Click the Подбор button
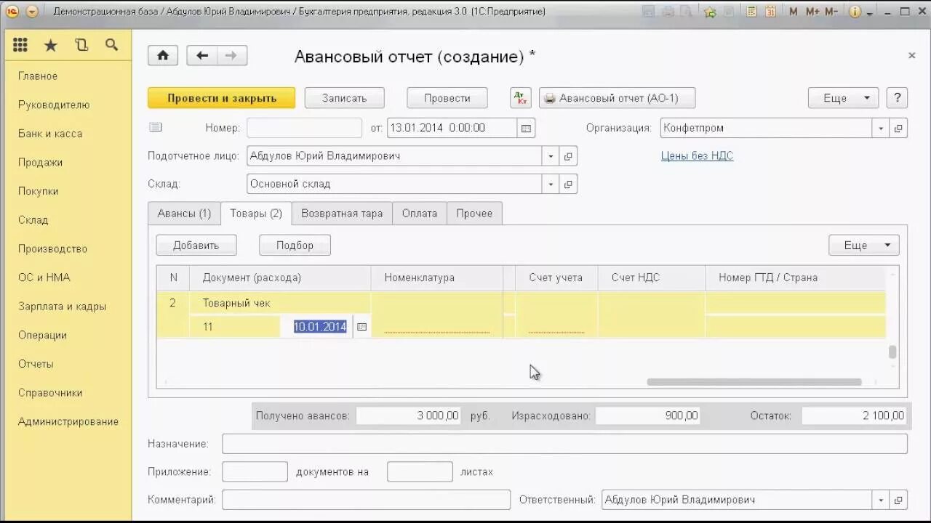This screenshot has height=523, width=931. tap(295, 246)
